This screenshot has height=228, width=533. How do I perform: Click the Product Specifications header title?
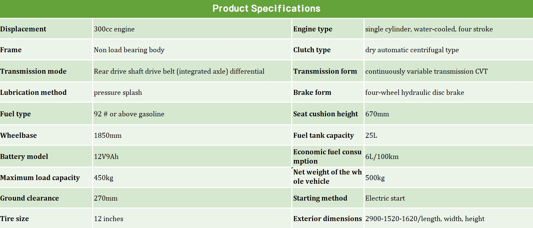tap(266, 9)
